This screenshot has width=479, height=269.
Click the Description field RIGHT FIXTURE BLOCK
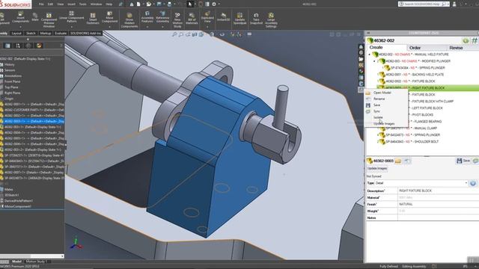(x=439, y=191)
